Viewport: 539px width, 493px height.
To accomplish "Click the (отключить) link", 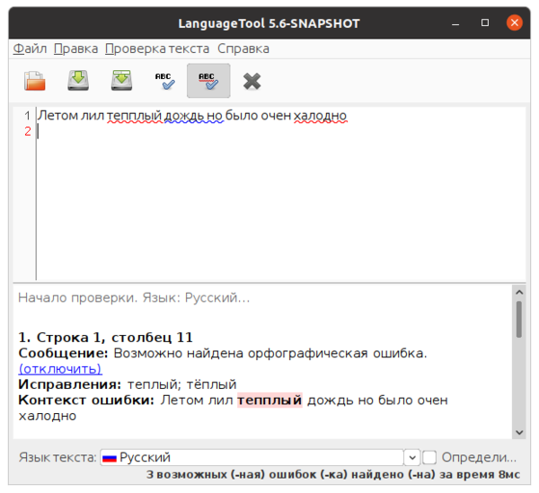I will [x=60, y=369].
